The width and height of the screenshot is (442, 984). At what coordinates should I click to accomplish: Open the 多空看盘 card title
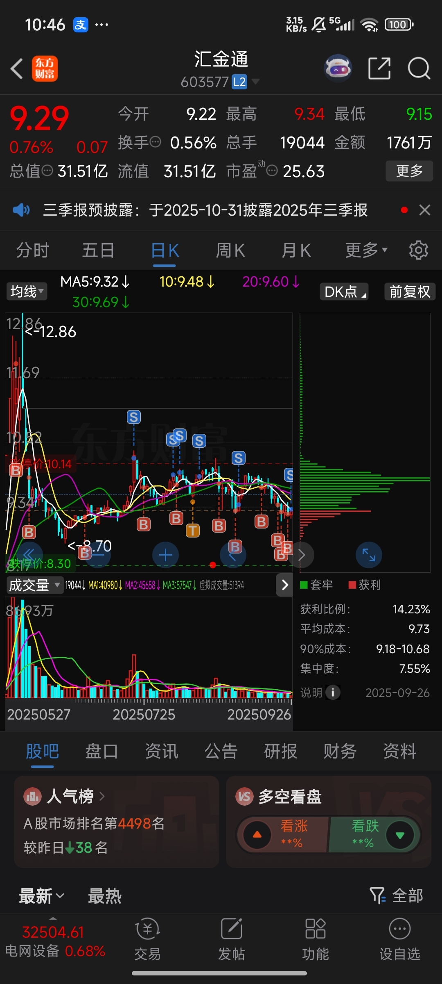(290, 796)
